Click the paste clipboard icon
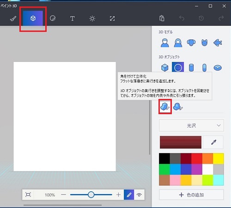The image size is (231, 208). [x=162, y=18]
